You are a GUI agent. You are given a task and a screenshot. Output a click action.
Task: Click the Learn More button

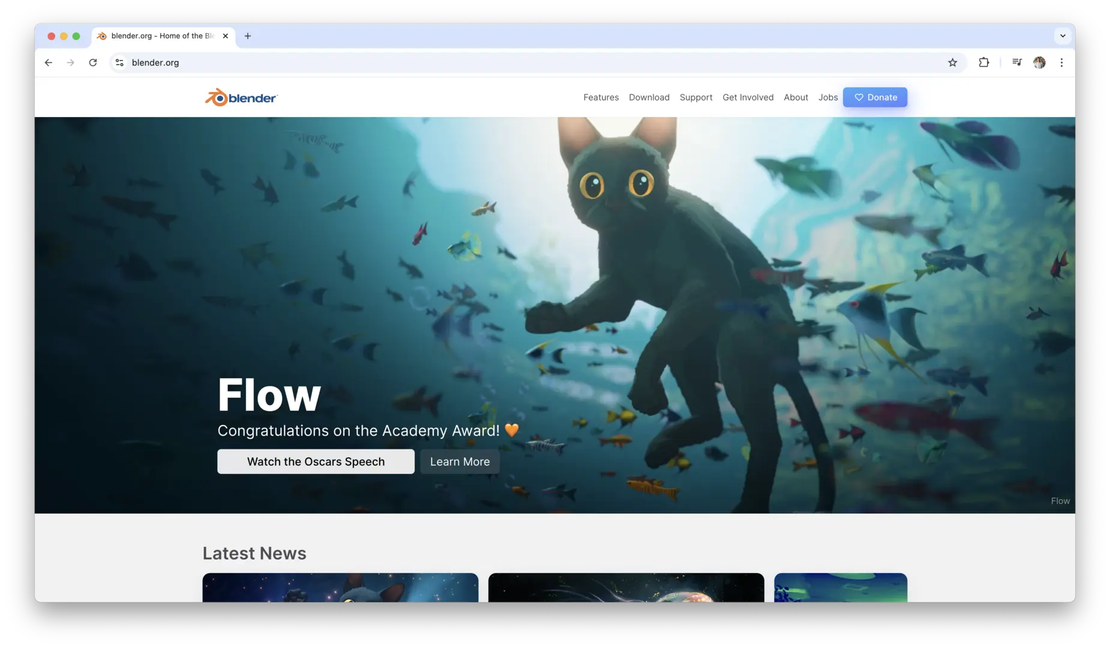pyautogui.click(x=460, y=461)
